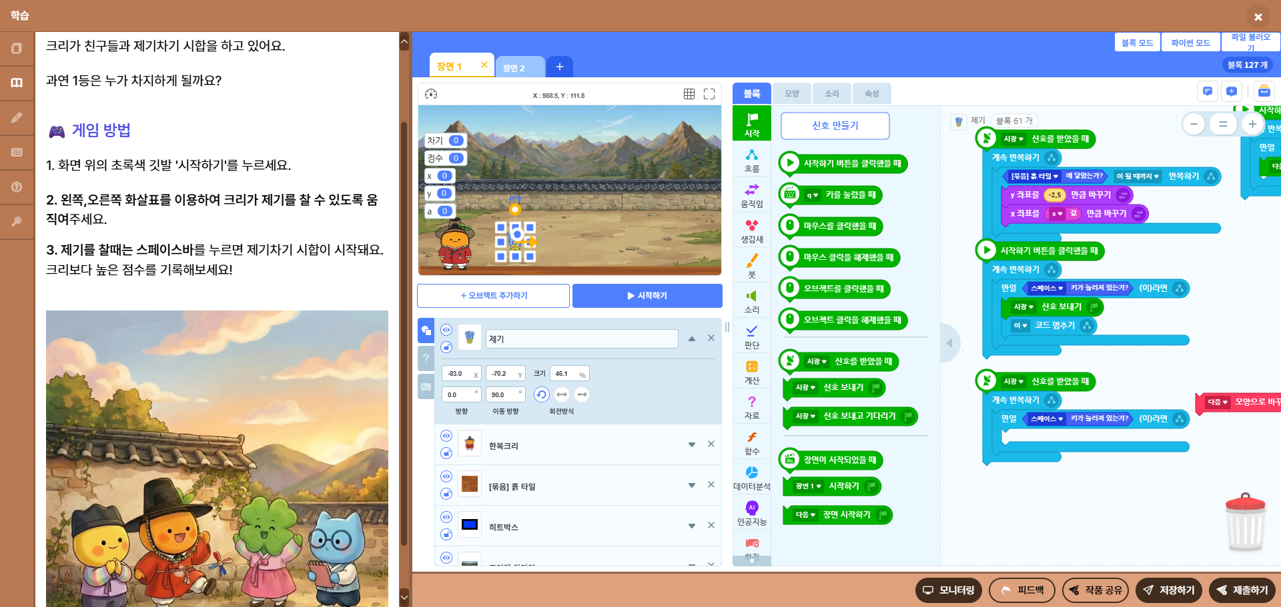
Task: Switch to the 모양 tab
Action: coord(792,93)
